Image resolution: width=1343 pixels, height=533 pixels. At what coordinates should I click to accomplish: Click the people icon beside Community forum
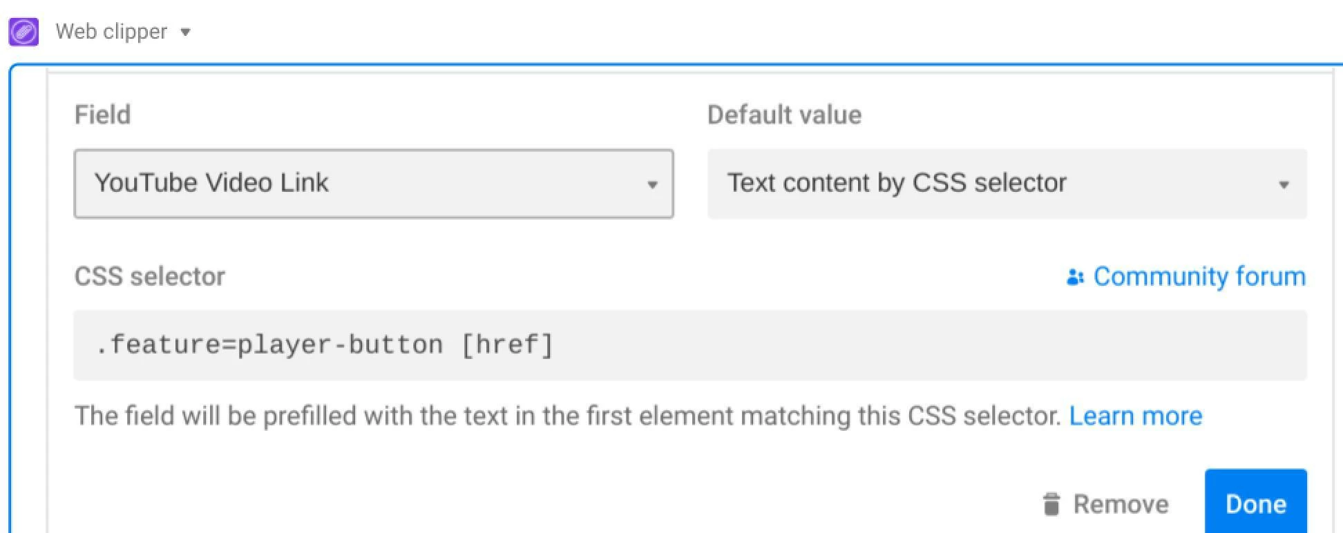point(1075,277)
